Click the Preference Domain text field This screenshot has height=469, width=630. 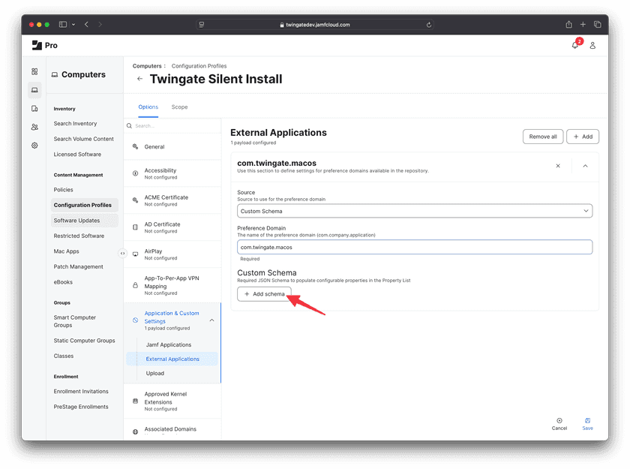pyautogui.click(x=415, y=247)
